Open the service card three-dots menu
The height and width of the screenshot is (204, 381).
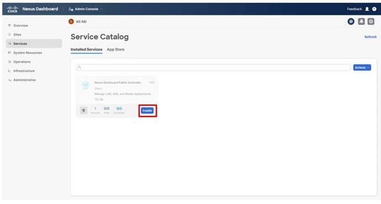click(152, 83)
